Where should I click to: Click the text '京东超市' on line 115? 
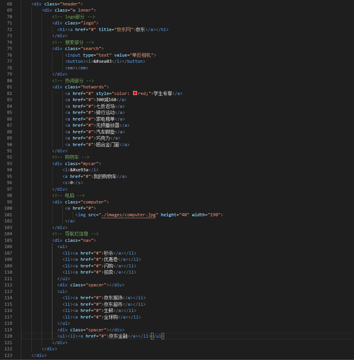pyautogui.click(x=113, y=304)
